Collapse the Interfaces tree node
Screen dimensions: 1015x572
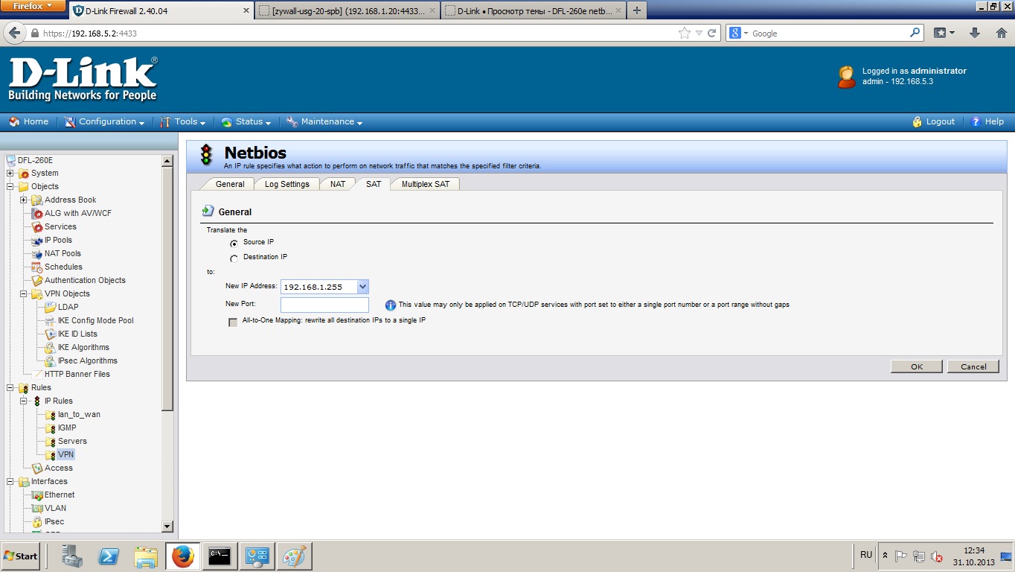pos(10,482)
